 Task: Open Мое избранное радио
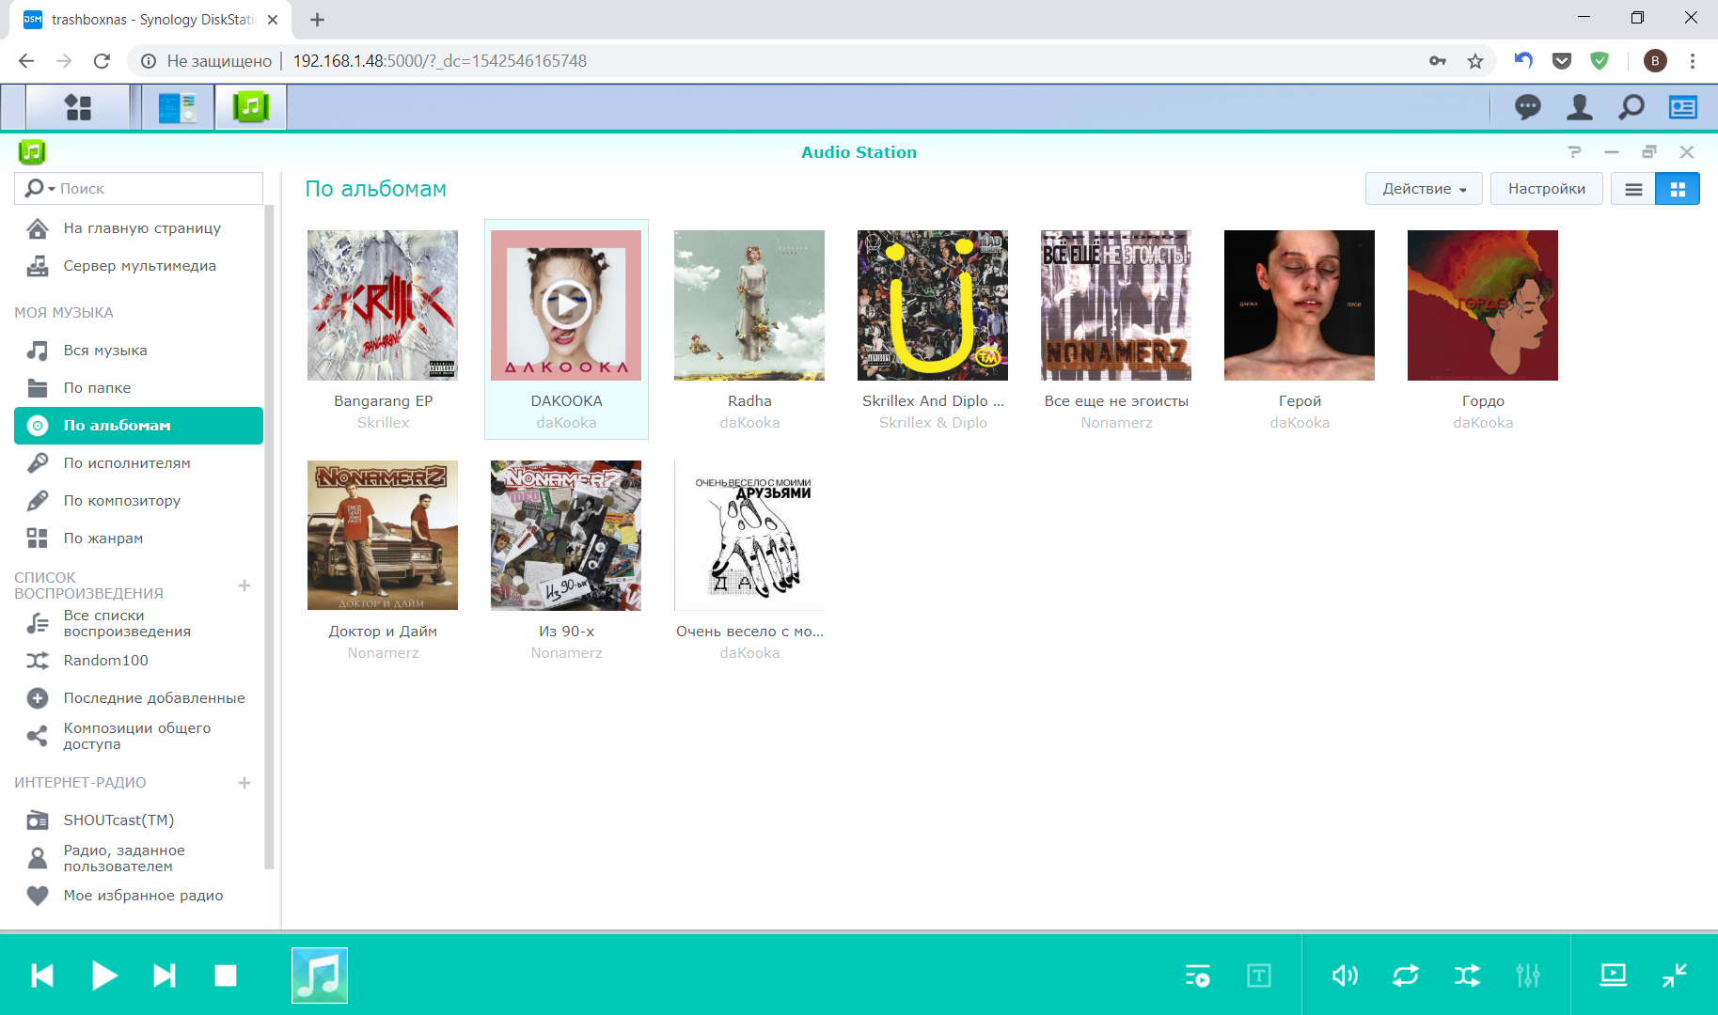pyautogui.click(x=139, y=896)
